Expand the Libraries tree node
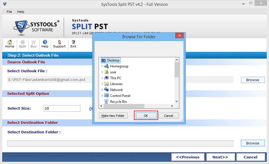This screenshot has height=164, width=269. click(x=102, y=84)
